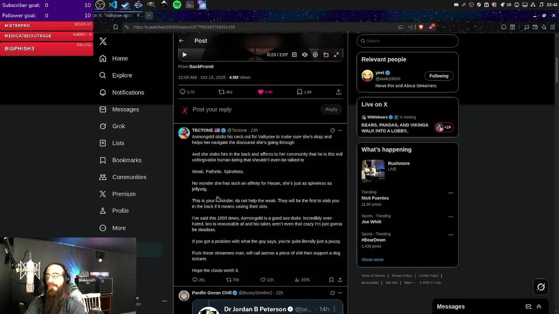Image resolution: width=559 pixels, height=314 pixels.
Task: Click Show more under What's happening
Action: [373, 259]
